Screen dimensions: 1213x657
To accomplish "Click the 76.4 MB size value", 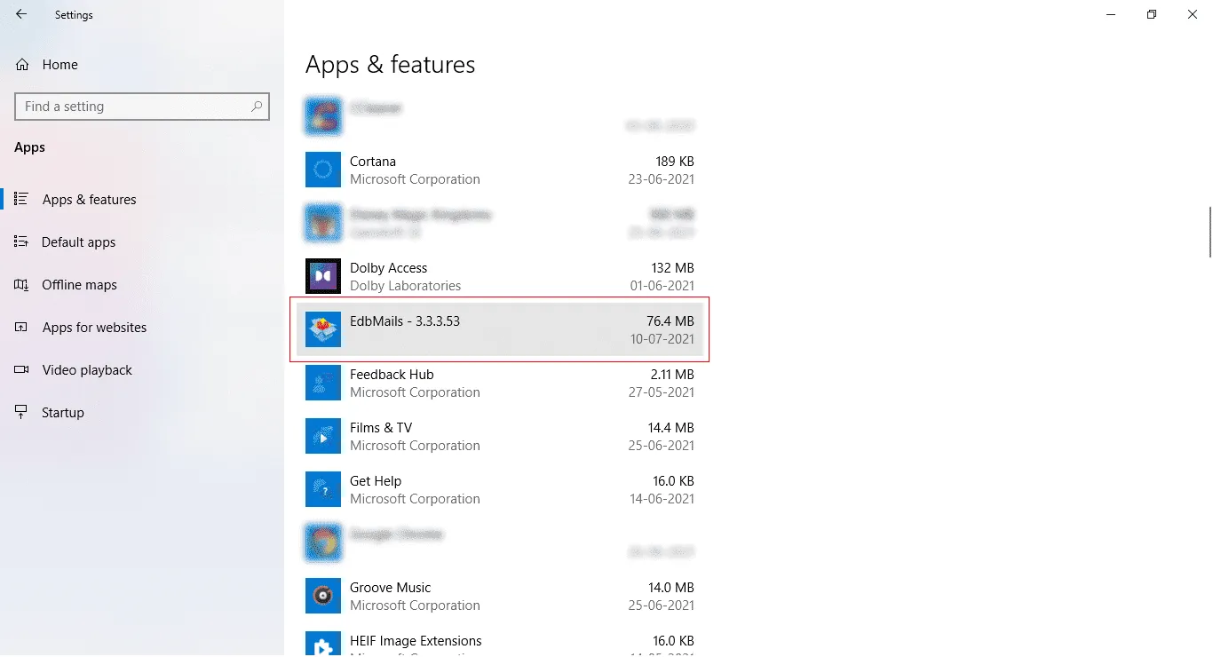I will [x=670, y=321].
